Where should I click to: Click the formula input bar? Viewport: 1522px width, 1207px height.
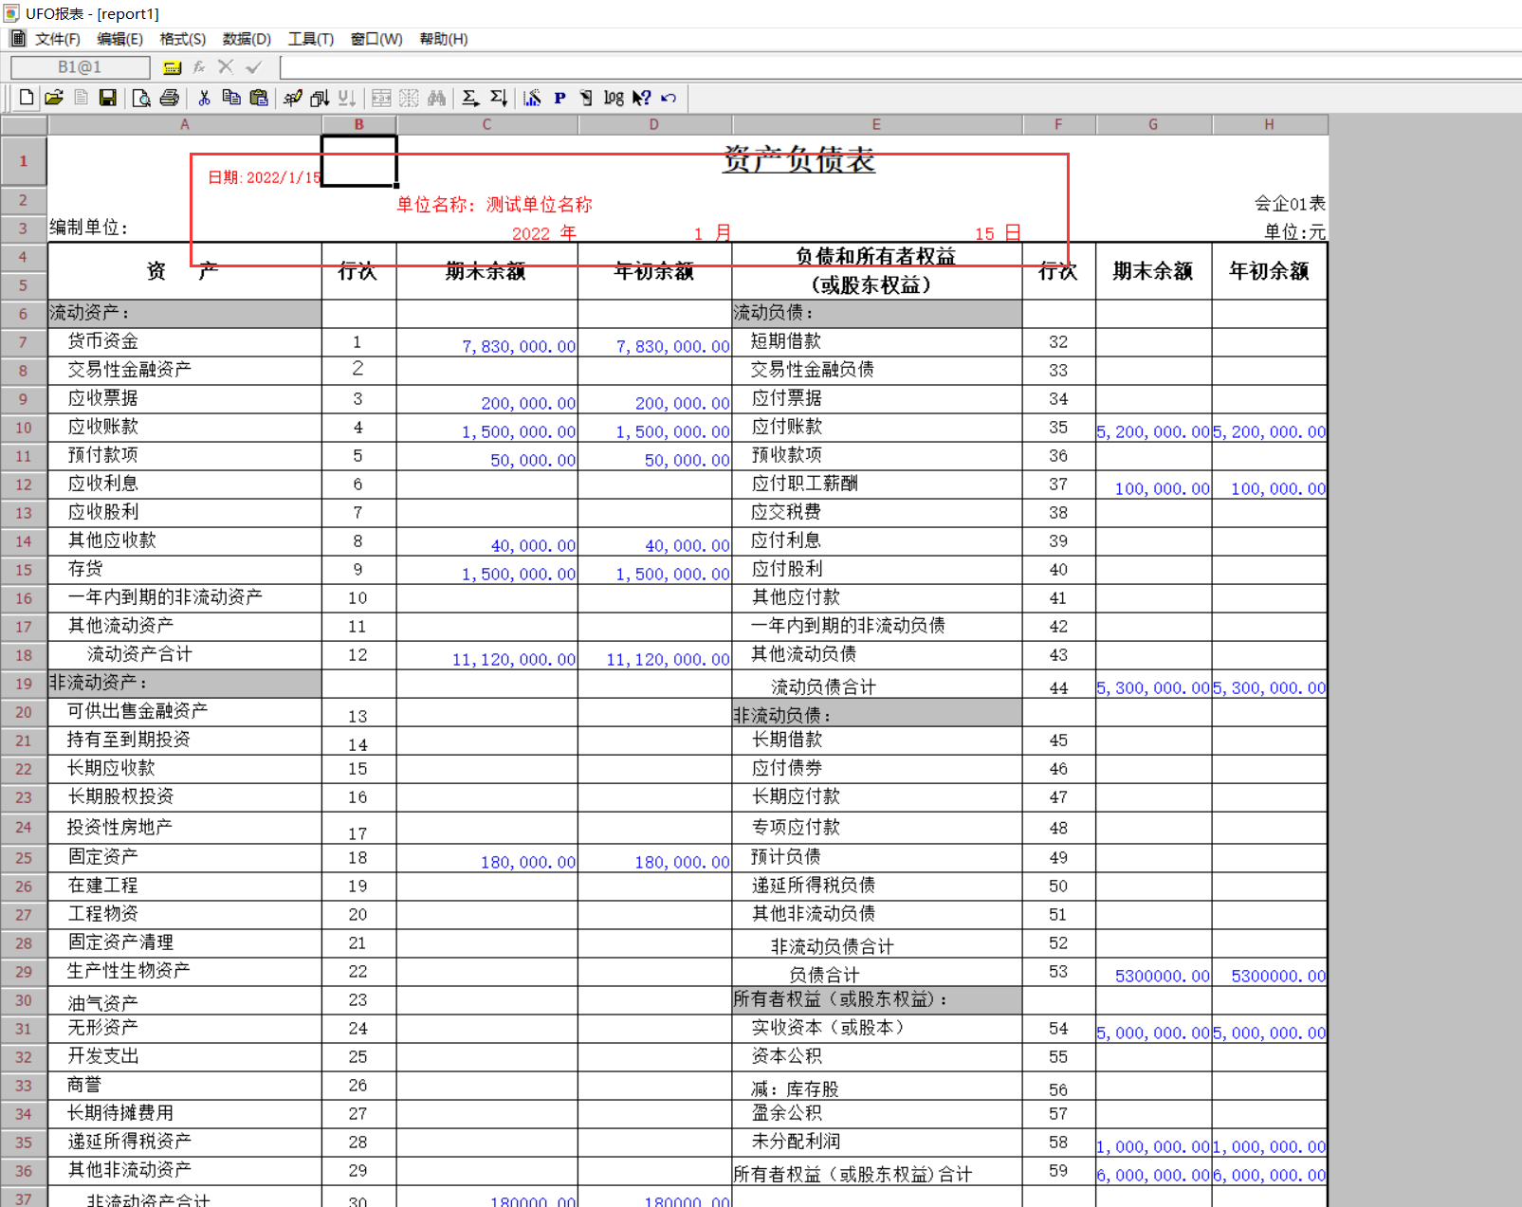(901, 67)
